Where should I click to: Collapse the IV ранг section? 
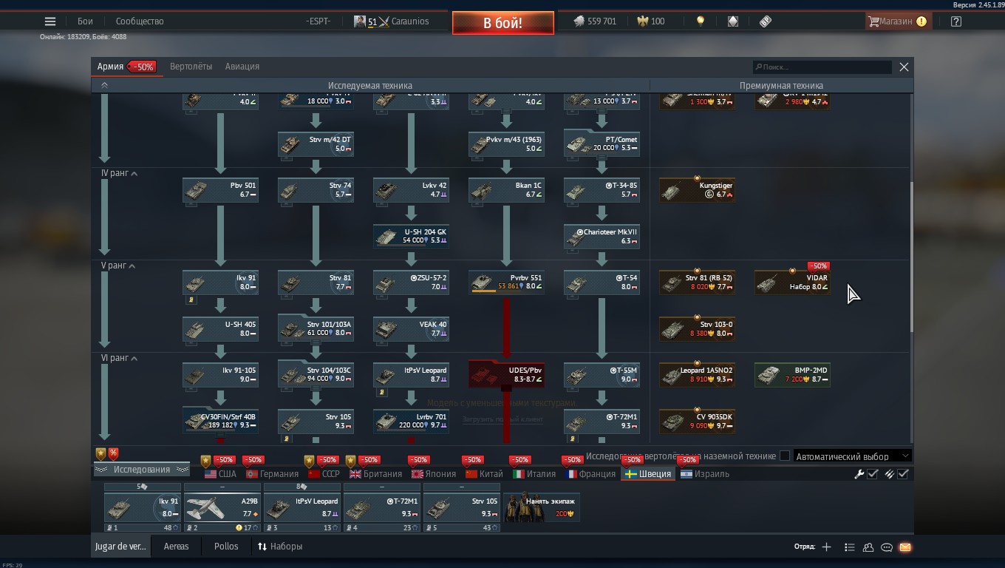tap(134, 173)
